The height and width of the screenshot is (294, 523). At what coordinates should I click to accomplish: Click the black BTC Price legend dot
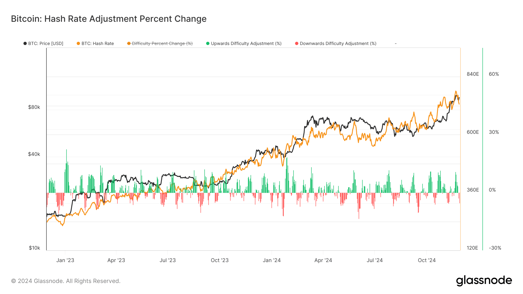(x=25, y=44)
